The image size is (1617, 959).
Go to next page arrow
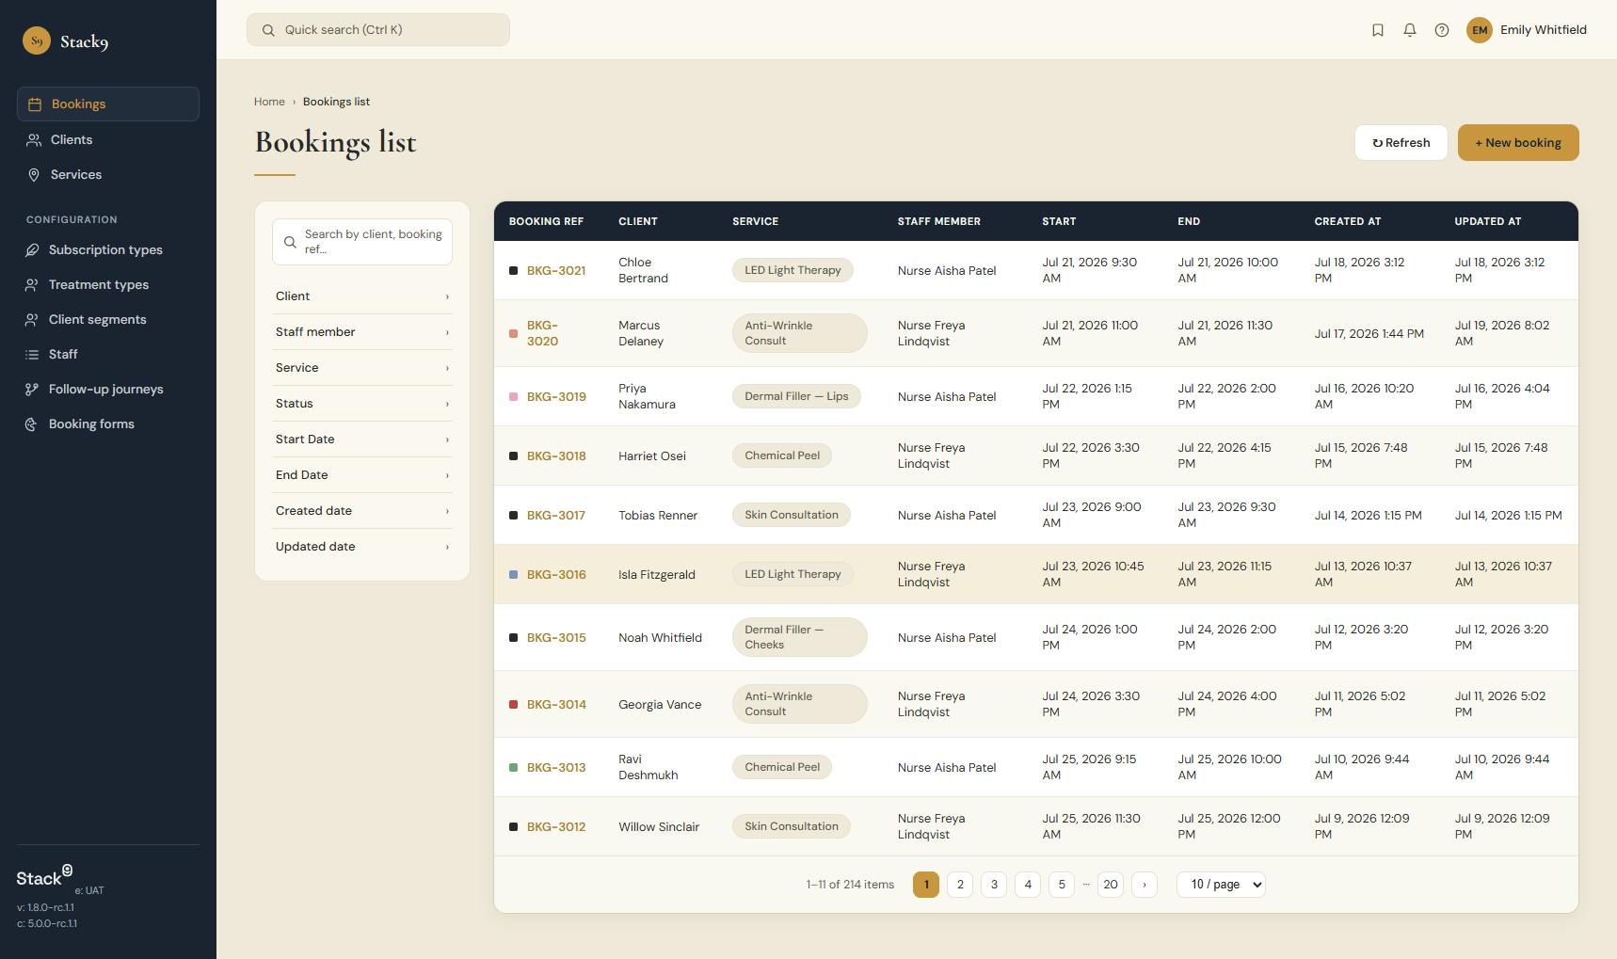1145,885
